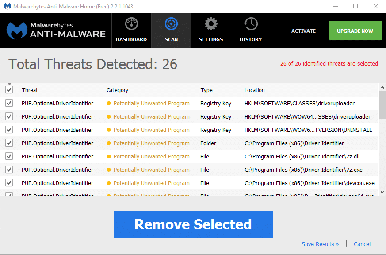Maximize the Malwarebytes window
This screenshot has height=255, width=386.
(x=355, y=6)
